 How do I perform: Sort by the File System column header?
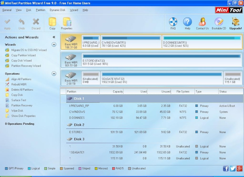[183, 92]
